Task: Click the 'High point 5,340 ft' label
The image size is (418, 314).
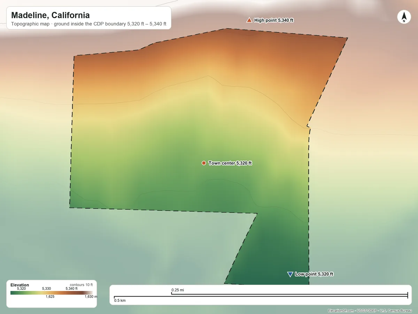Action: pyautogui.click(x=274, y=20)
